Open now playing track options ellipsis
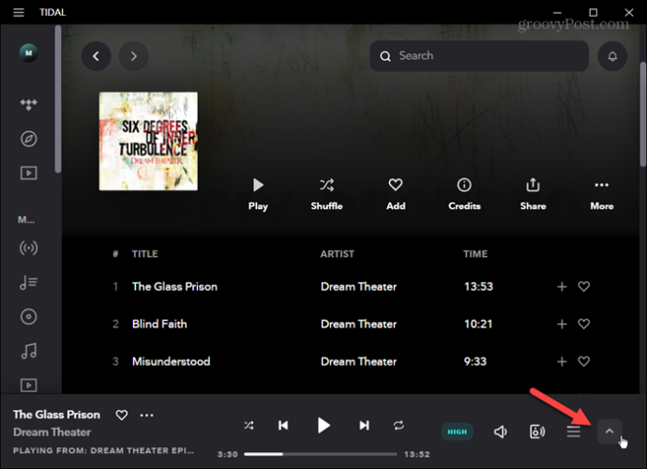 tap(147, 416)
